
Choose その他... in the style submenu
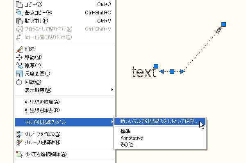[160, 145]
